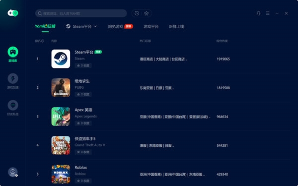
Task: Click popularity value 429340
Action: point(223,174)
